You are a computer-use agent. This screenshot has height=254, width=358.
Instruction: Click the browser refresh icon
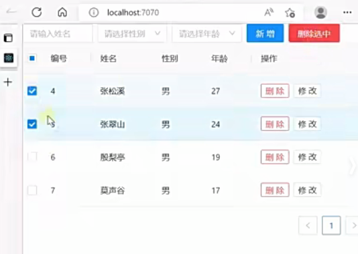pyautogui.click(x=36, y=12)
